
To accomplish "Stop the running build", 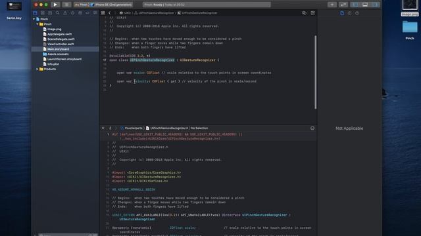I will coord(66,5).
